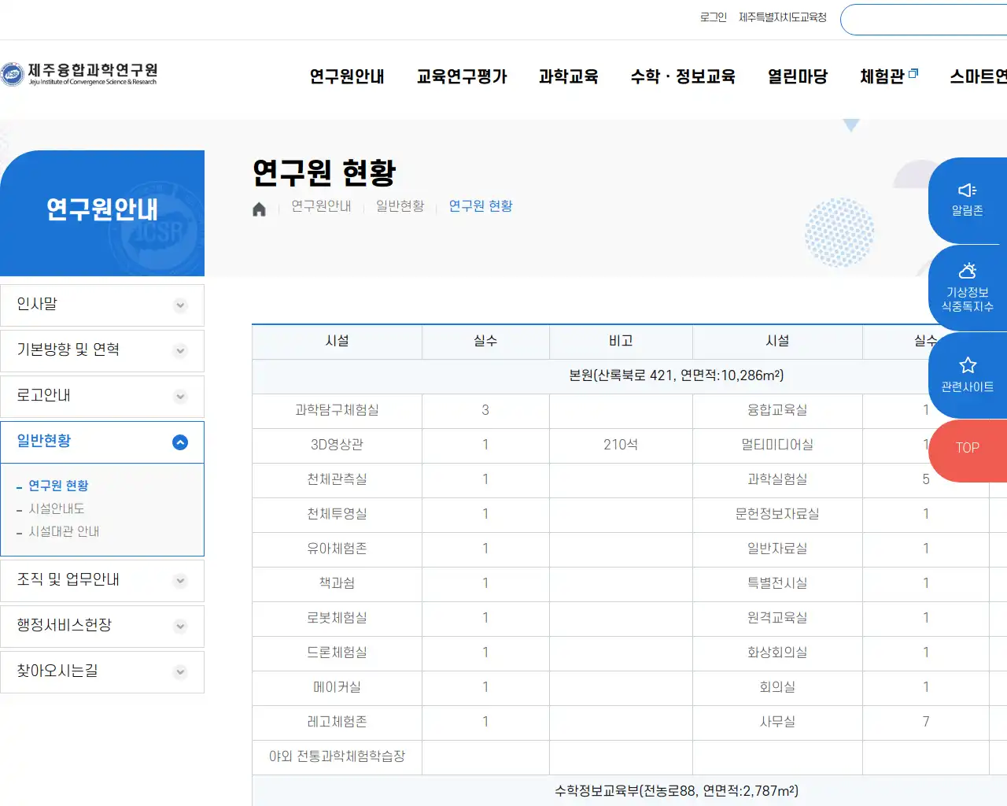Focus the search input field

(924, 20)
